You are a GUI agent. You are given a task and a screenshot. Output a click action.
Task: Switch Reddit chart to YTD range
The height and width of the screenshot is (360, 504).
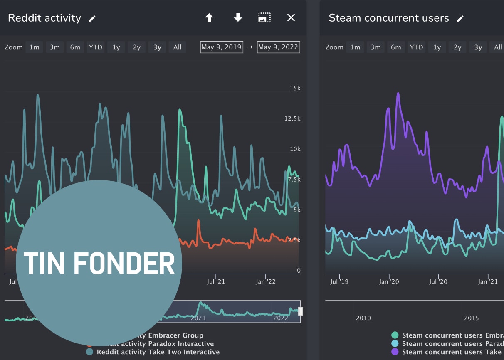[96, 47]
